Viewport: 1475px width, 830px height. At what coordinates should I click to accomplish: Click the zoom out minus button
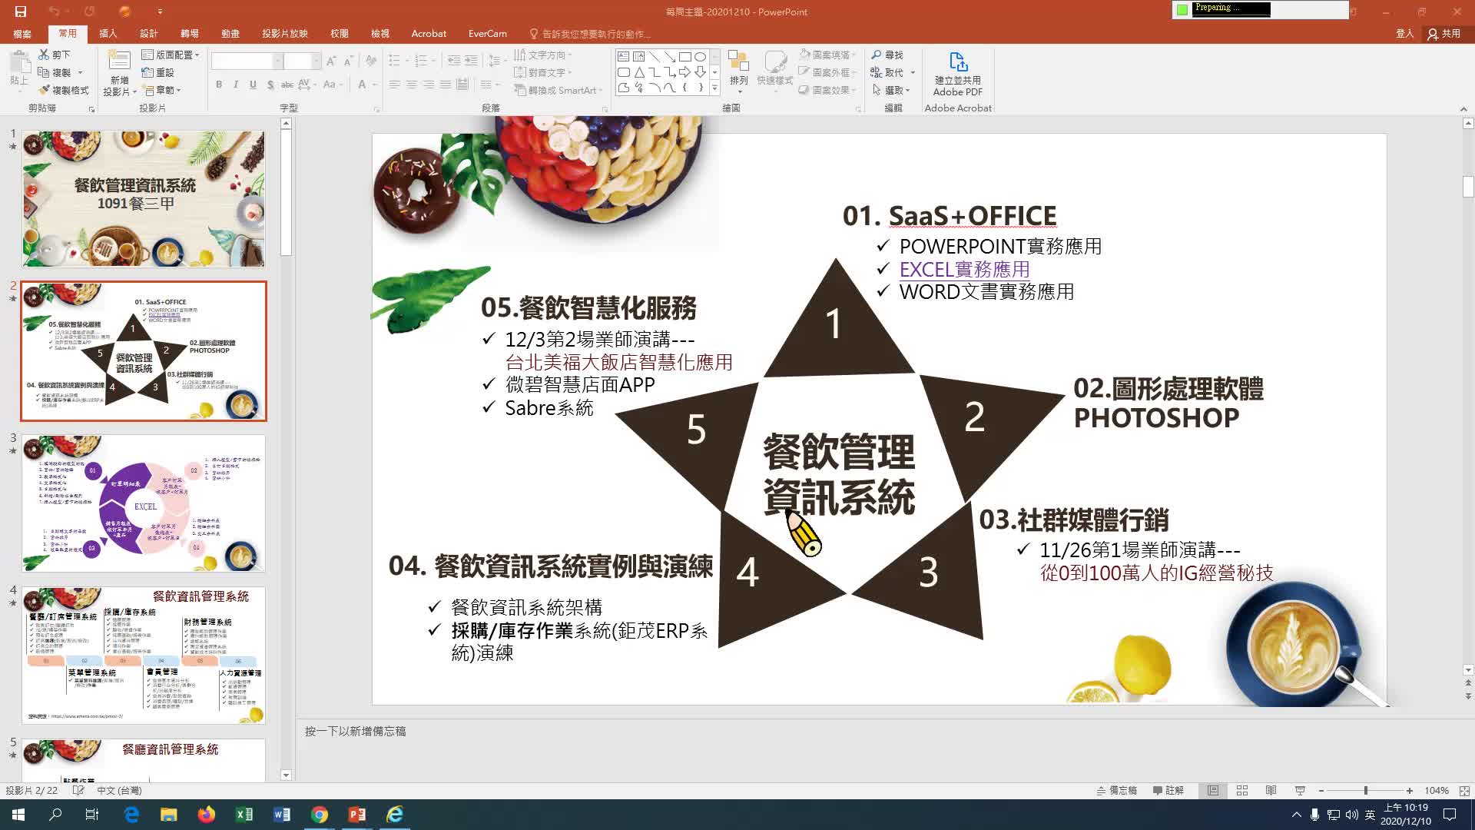[x=1321, y=791]
